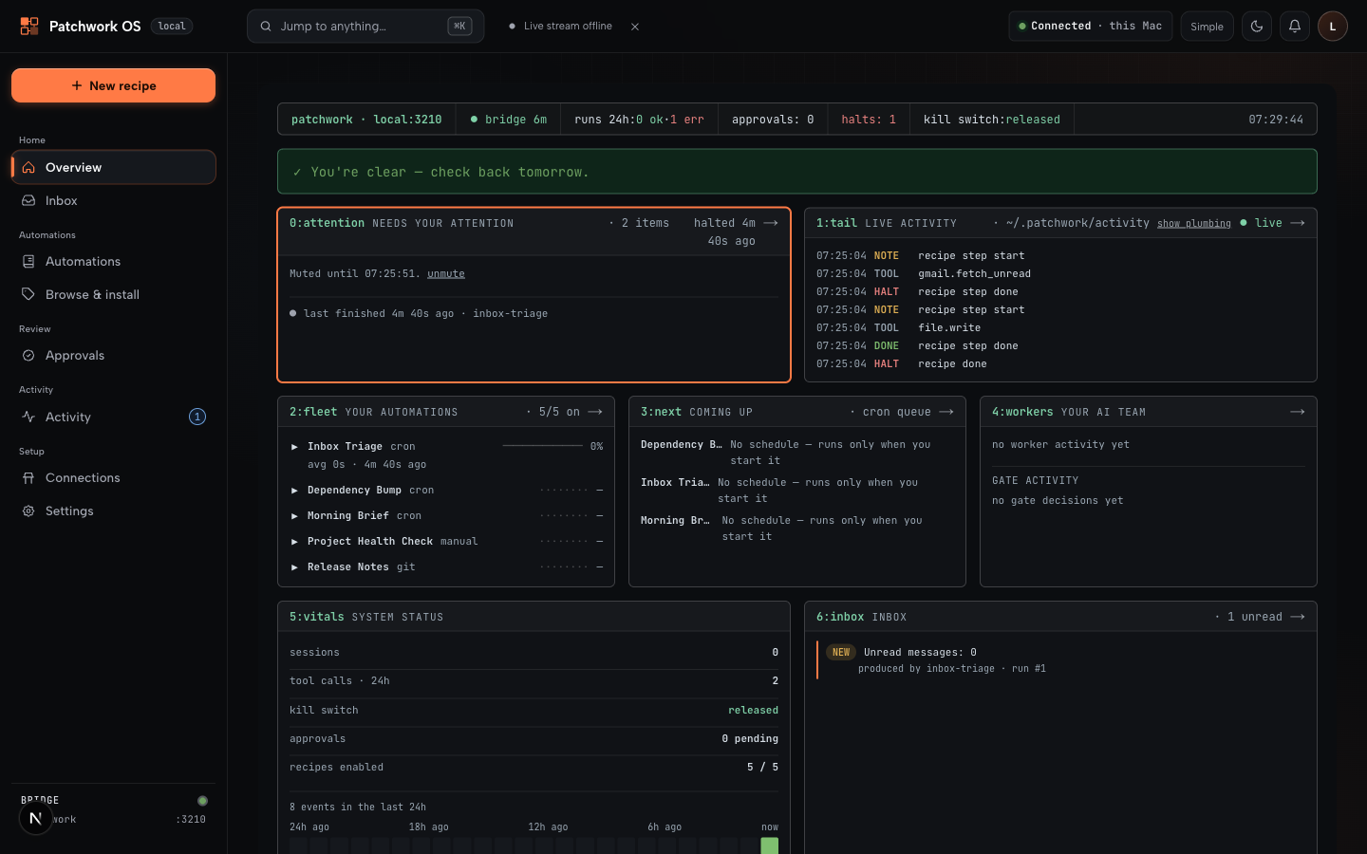Click the NEW badge in inbox panel

click(x=841, y=653)
